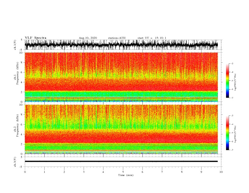The height and width of the screenshot is (193, 249).
Task: Click the ch.2 PSD color scale bar
Action: click(x=227, y=133)
